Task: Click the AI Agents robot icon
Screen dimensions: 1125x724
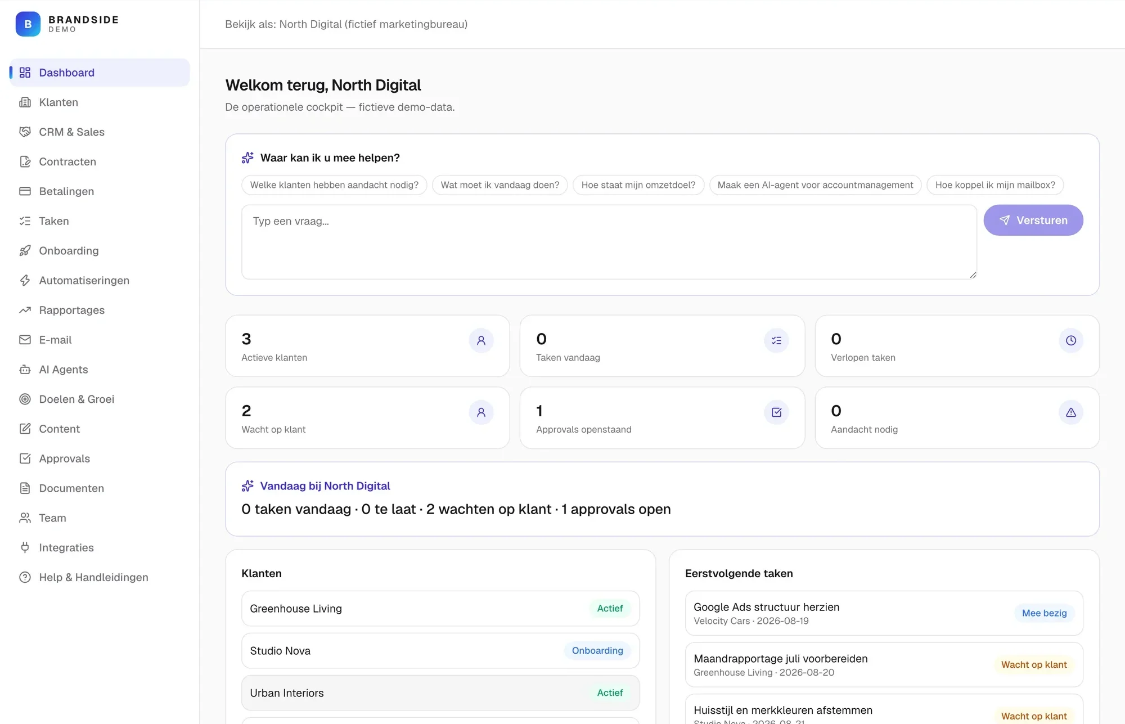Action: [x=25, y=370]
